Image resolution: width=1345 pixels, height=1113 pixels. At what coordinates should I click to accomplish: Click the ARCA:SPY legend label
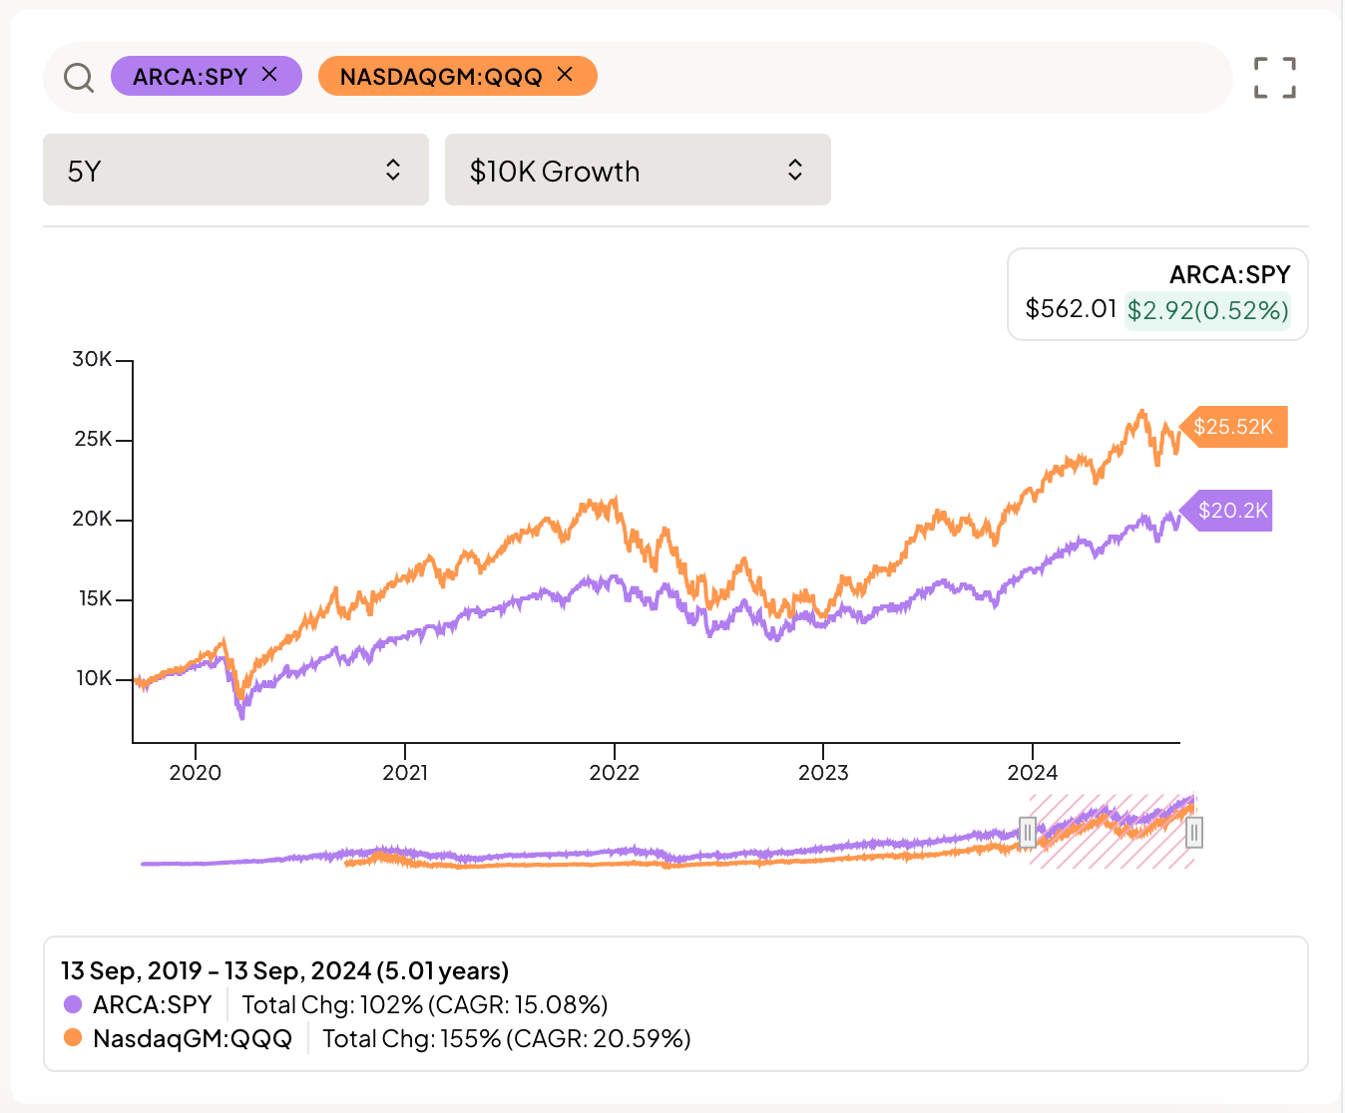[x=153, y=1004]
